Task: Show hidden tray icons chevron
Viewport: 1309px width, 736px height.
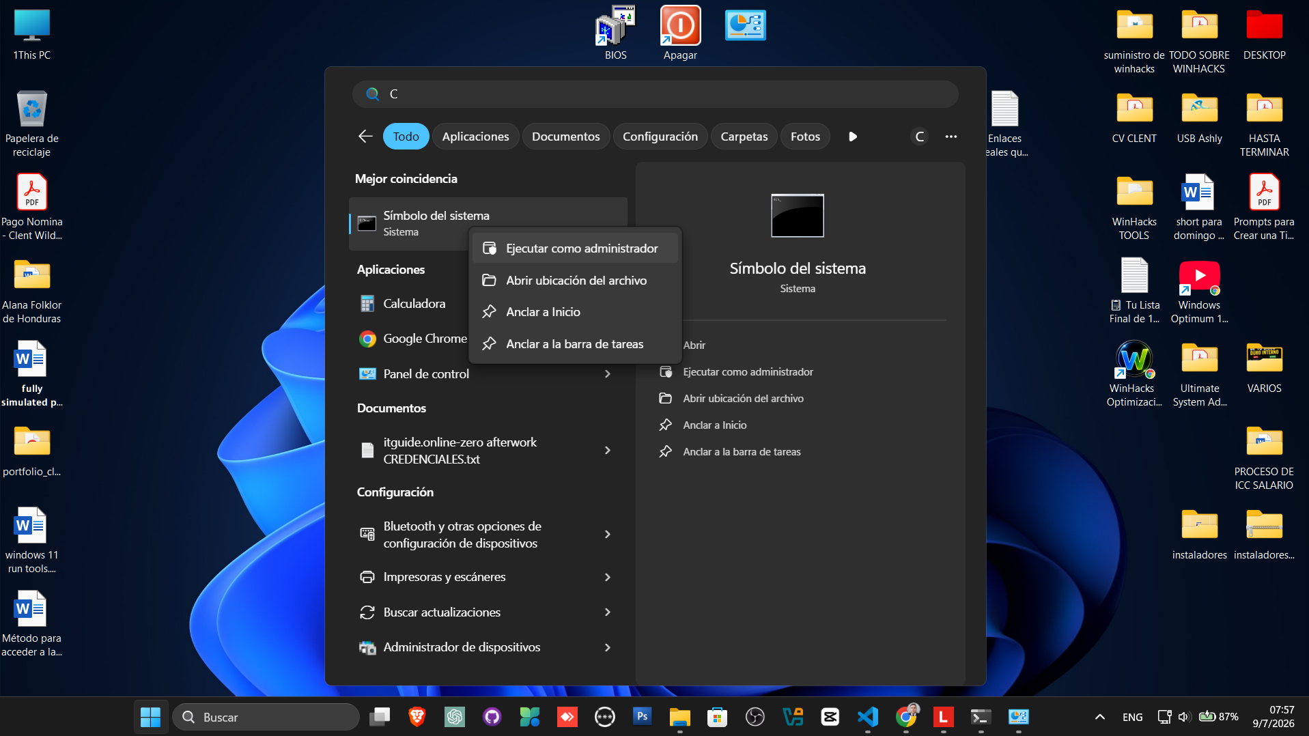Action: tap(1099, 717)
